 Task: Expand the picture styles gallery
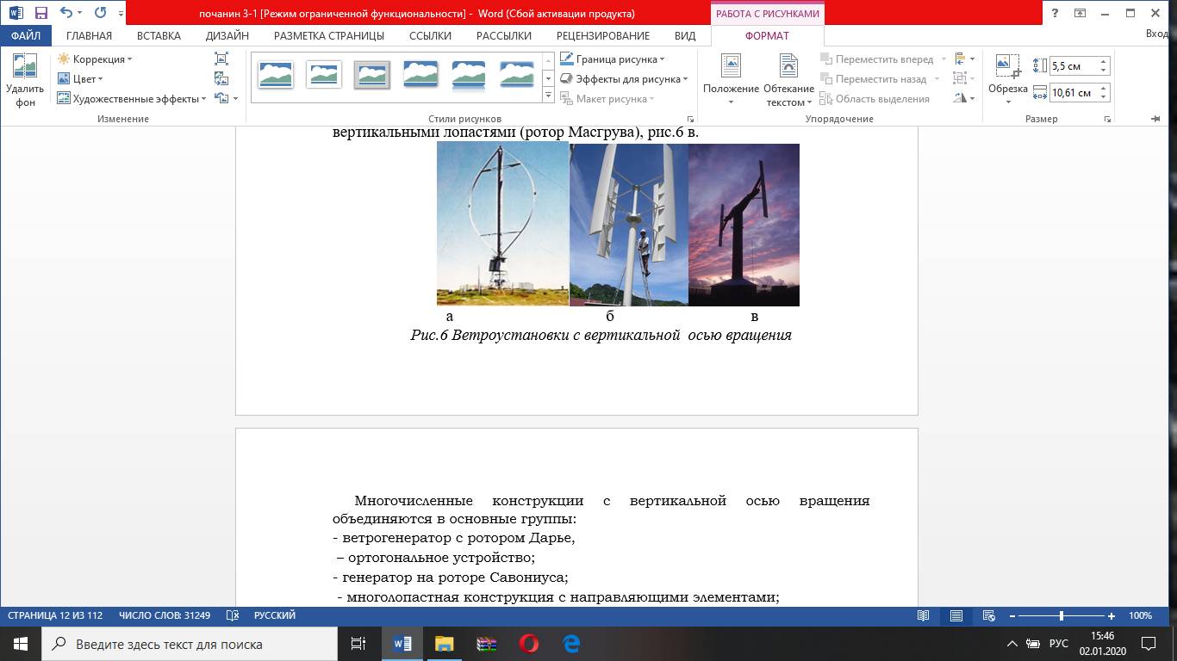tap(549, 96)
